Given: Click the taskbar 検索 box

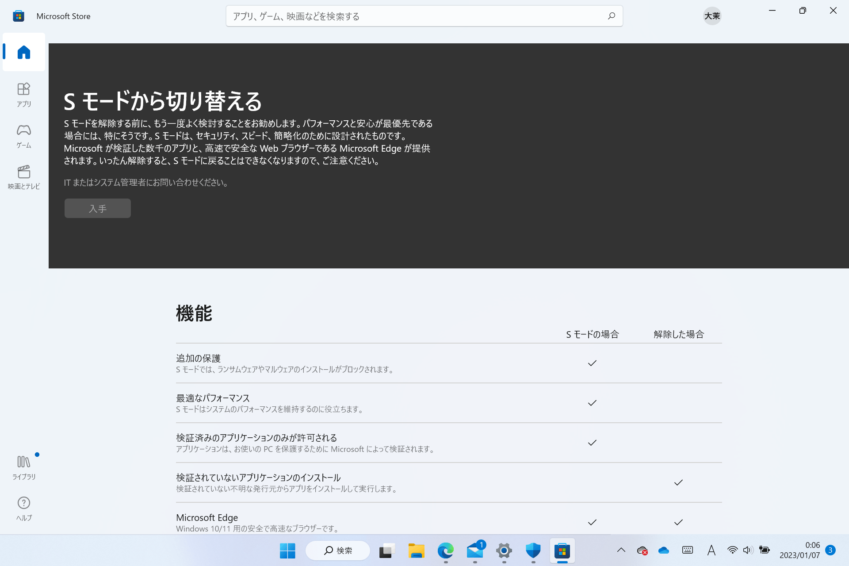Looking at the screenshot, I should [338, 551].
